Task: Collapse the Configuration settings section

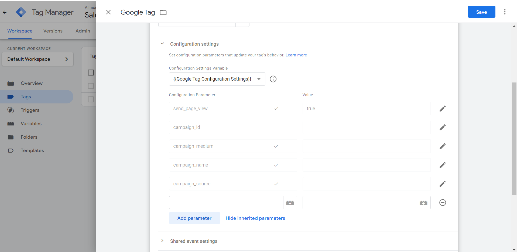Action: click(x=162, y=44)
